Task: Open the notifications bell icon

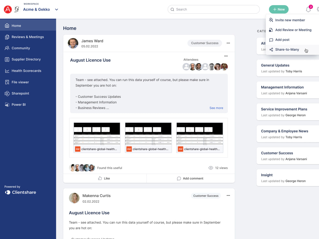Action: click(308, 9)
